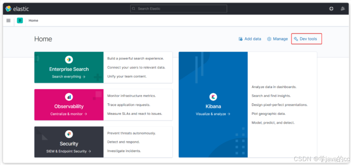Open Enterprise Search card title
This screenshot has width=351, height=165.
tap(69, 69)
